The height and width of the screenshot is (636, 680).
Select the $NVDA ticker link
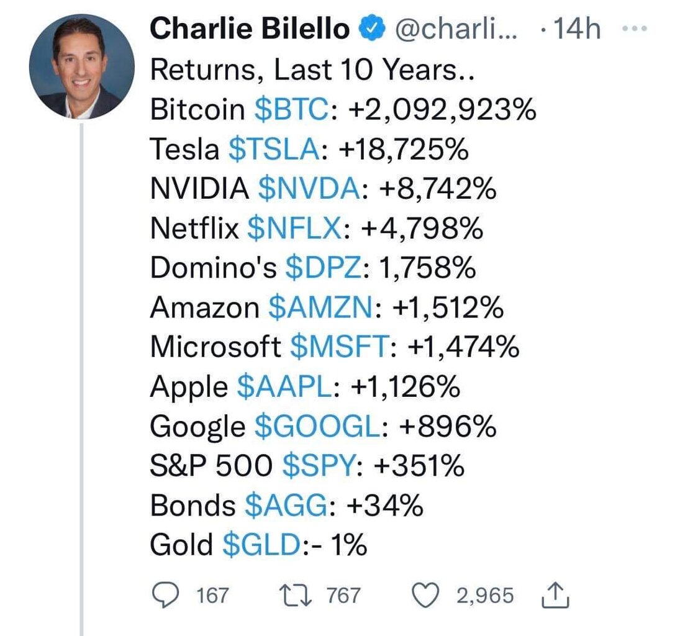coord(309,189)
